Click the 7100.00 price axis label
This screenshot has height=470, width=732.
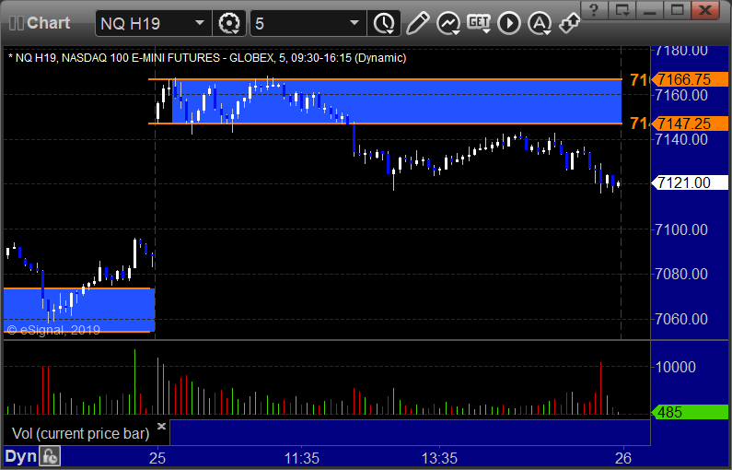(681, 229)
